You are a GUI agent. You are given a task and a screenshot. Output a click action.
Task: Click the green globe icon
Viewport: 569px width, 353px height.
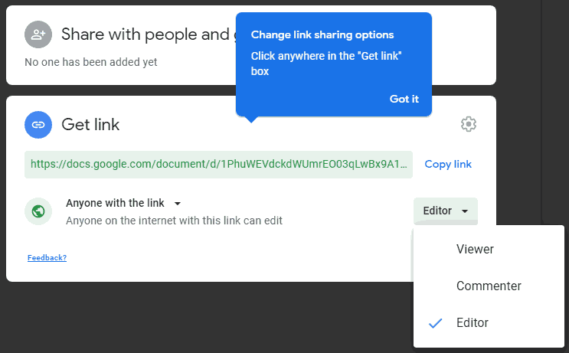tap(38, 211)
